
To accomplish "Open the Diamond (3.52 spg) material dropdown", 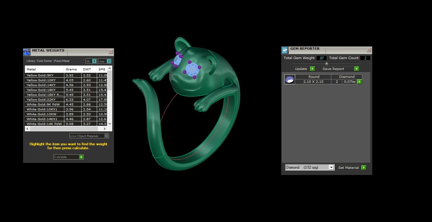I will [x=310, y=167].
